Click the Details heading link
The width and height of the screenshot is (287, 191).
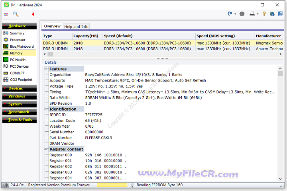click(x=51, y=62)
